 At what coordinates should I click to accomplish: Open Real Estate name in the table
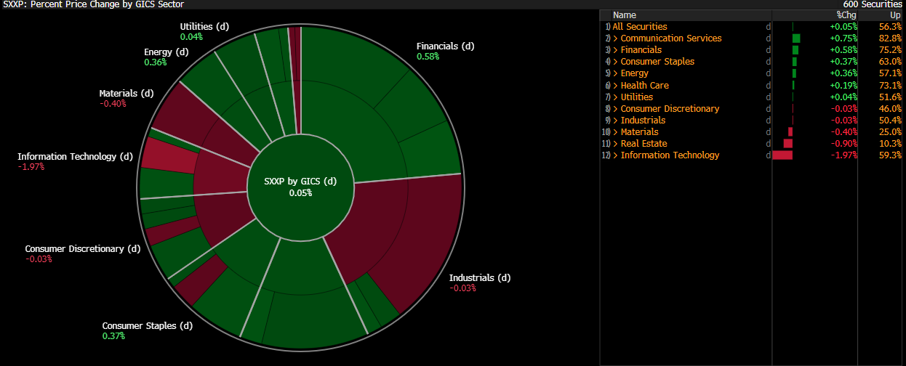644,144
